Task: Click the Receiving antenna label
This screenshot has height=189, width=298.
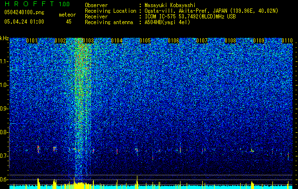Action: pos(109,22)
